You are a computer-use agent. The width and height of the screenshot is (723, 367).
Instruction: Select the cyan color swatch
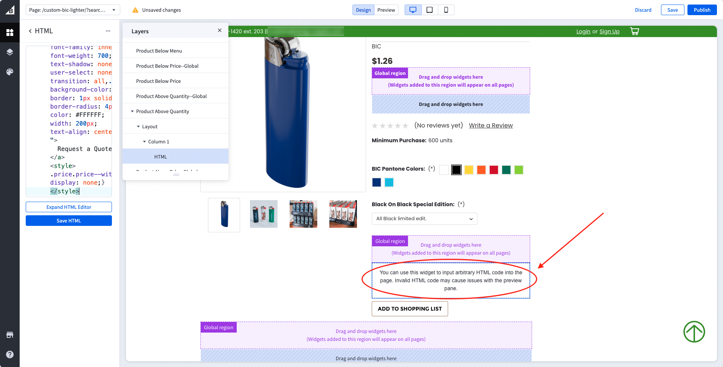tap(389, 182)
